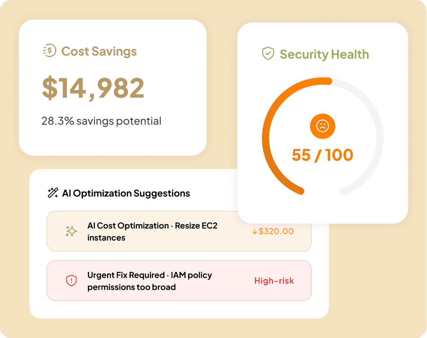Open the AI Optimization Suggestions heading
427x338 pixels.
pos(126,193)
